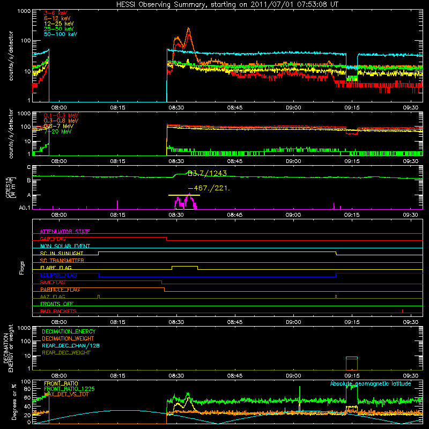429x429 pixels.
Task: Click the B3.7/1243 flare annotation
Action: pos(207,173)
